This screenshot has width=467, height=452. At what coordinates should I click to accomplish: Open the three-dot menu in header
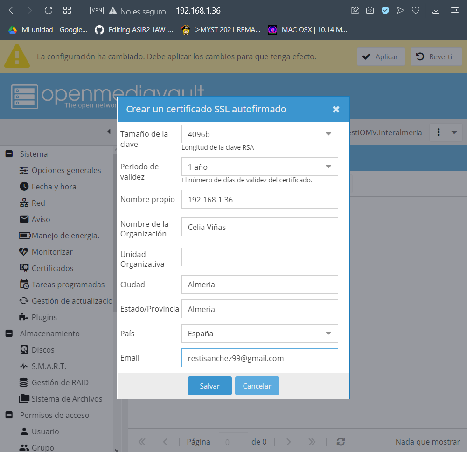[x=439, y=132]
